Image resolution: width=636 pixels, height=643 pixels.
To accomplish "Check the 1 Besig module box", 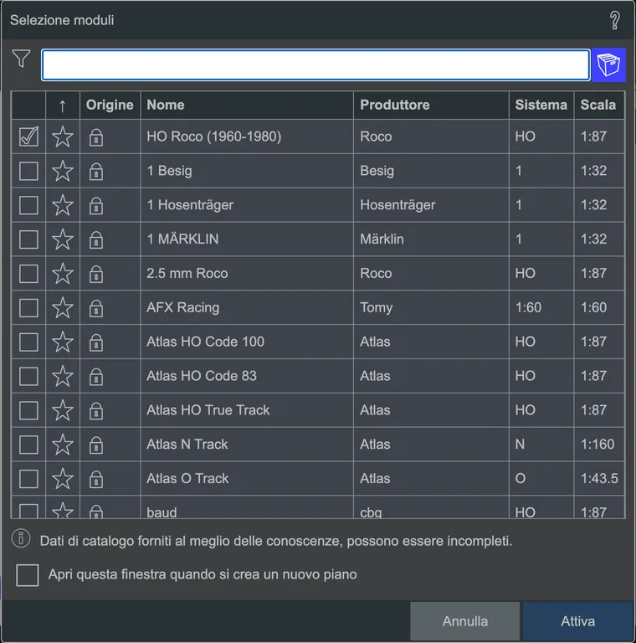I will (x=28, y=171).
